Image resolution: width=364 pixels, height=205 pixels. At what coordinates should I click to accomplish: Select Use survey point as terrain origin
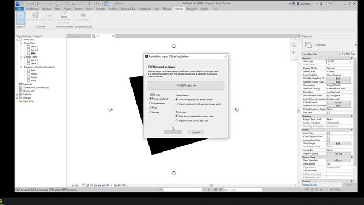177,99
